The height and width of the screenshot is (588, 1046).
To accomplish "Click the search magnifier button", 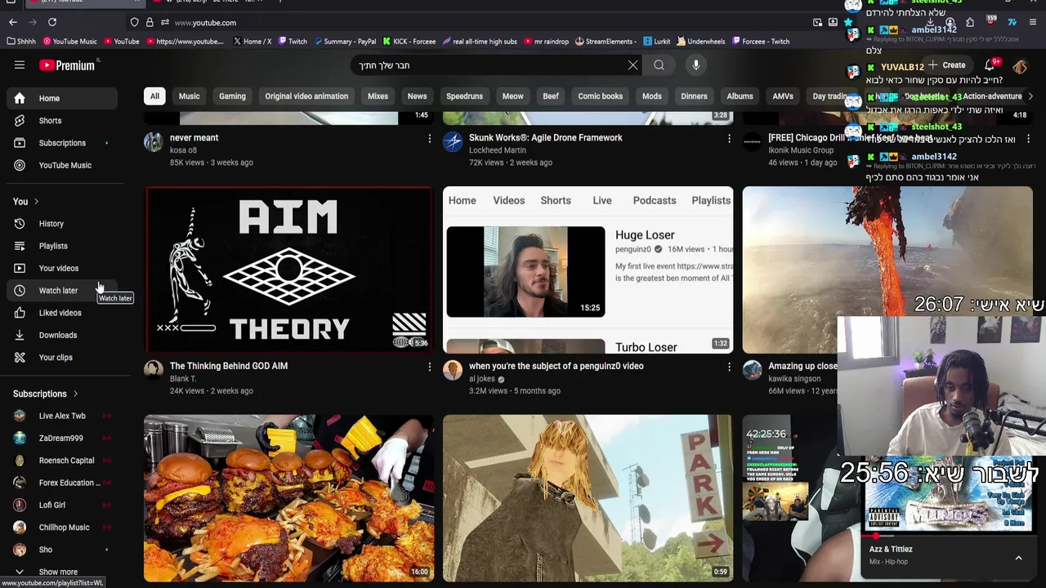I will tap(659, 65).
